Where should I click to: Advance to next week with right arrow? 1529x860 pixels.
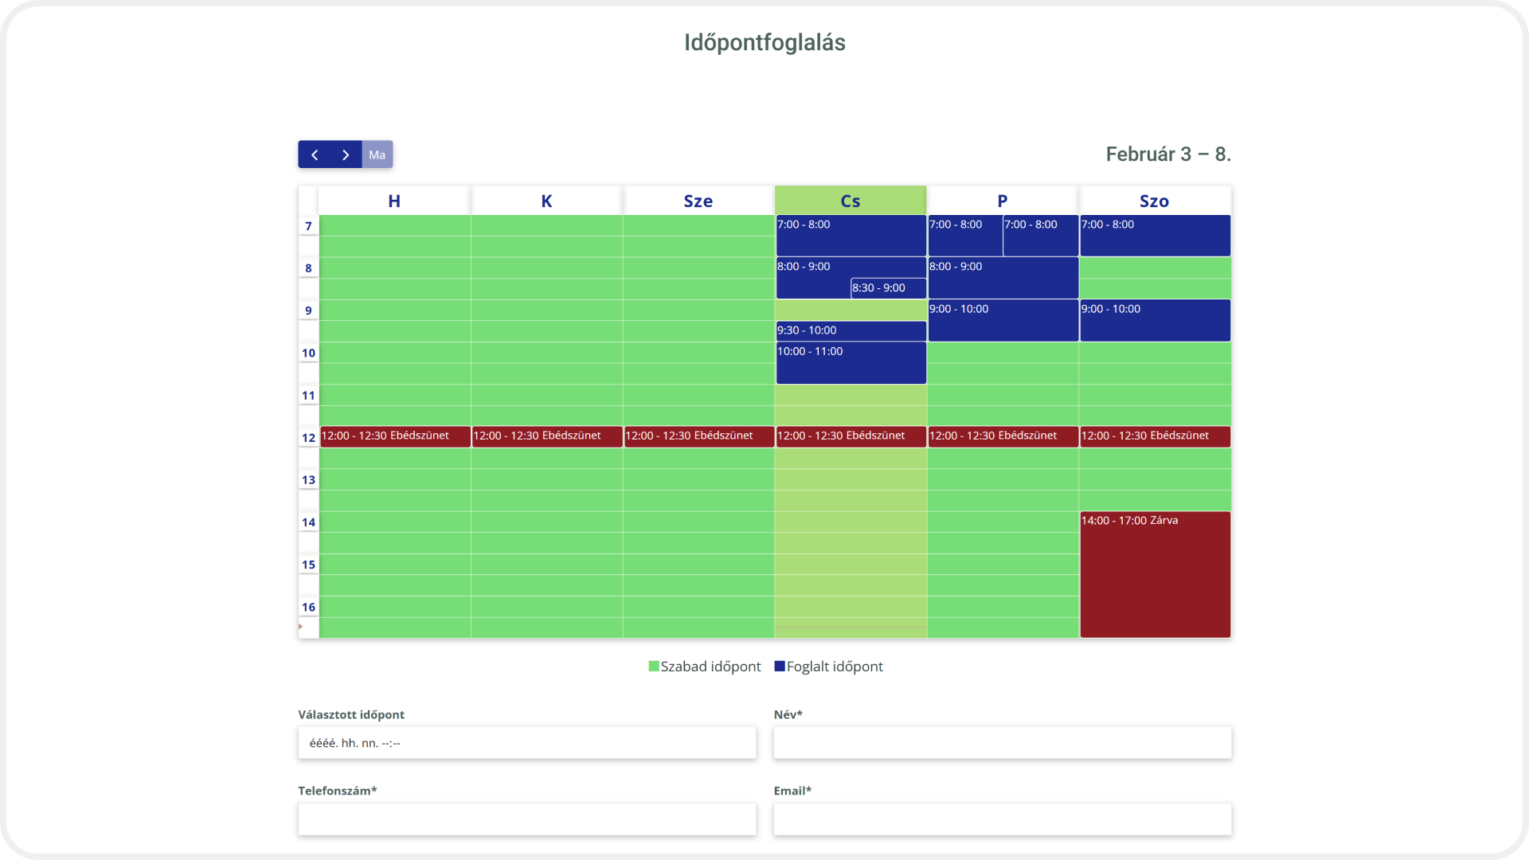pos(346,154)
